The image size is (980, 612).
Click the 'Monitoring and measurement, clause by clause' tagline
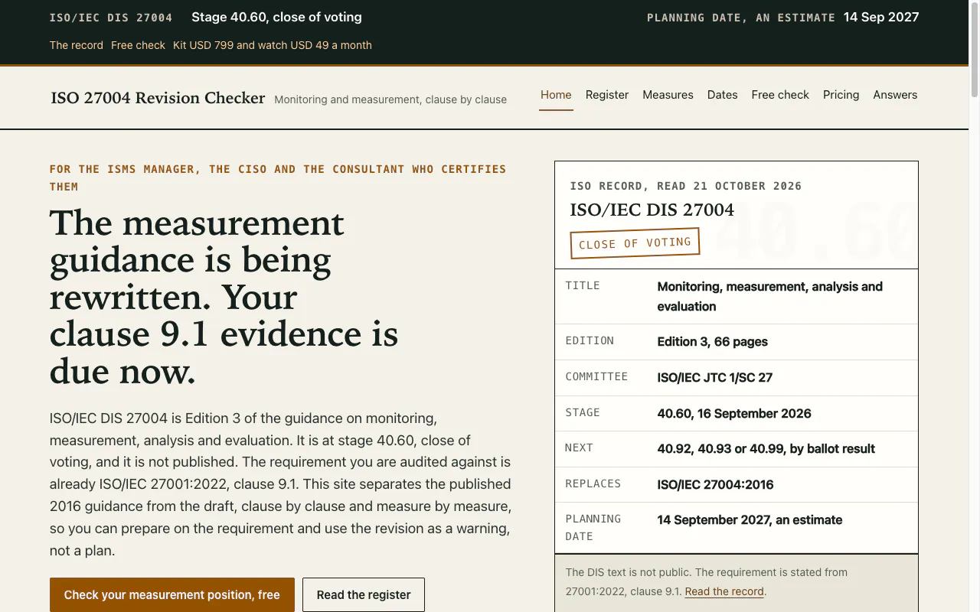click(x=390, y=99)
